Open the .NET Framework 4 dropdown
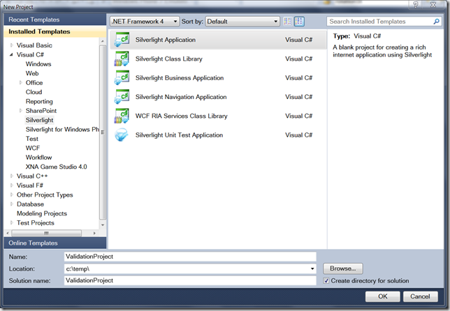Screen dimensions: 450x311 [x=145, y=22]
